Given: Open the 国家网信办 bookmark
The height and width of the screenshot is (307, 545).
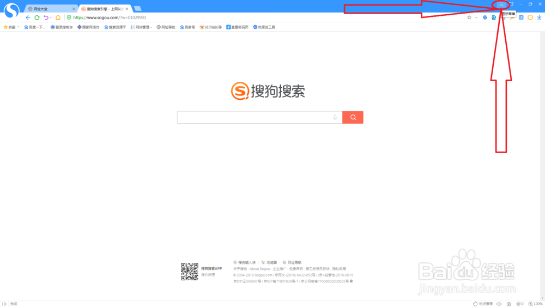Looking at the screenshot, I should coord(88,27).
